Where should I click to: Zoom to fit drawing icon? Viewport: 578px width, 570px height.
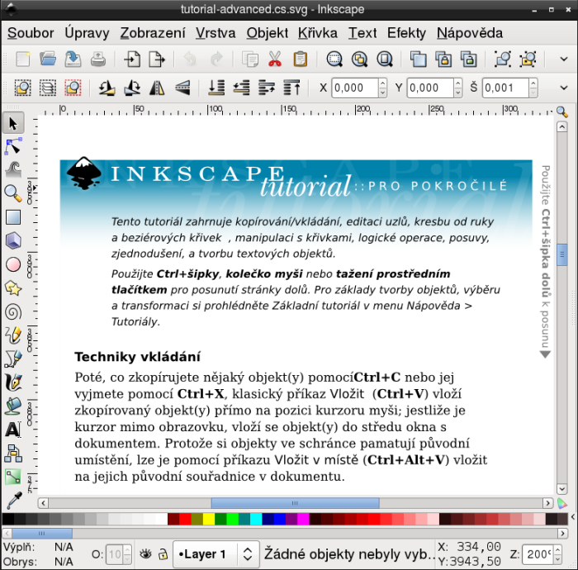tap(359, 59)
